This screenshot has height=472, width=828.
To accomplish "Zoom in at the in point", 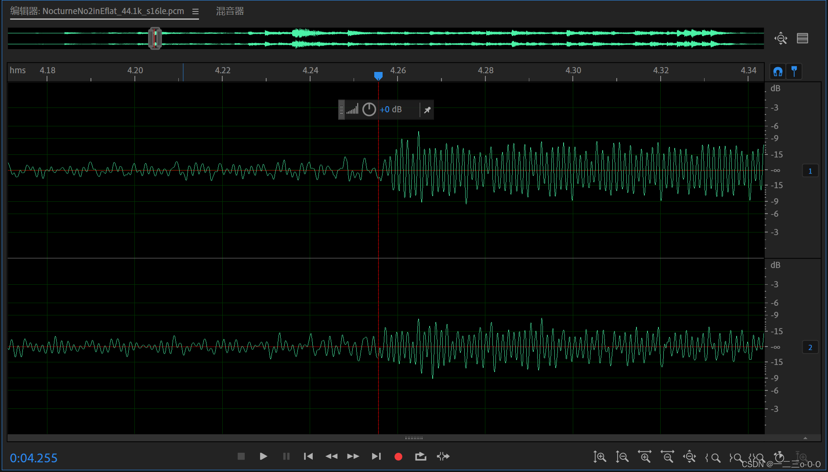I will click(713, 458).
